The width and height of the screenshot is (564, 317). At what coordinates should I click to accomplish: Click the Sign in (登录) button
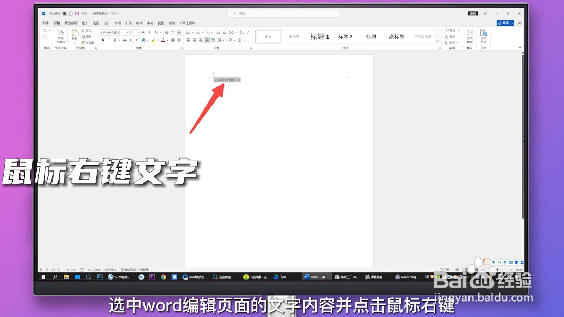point(473,13)
